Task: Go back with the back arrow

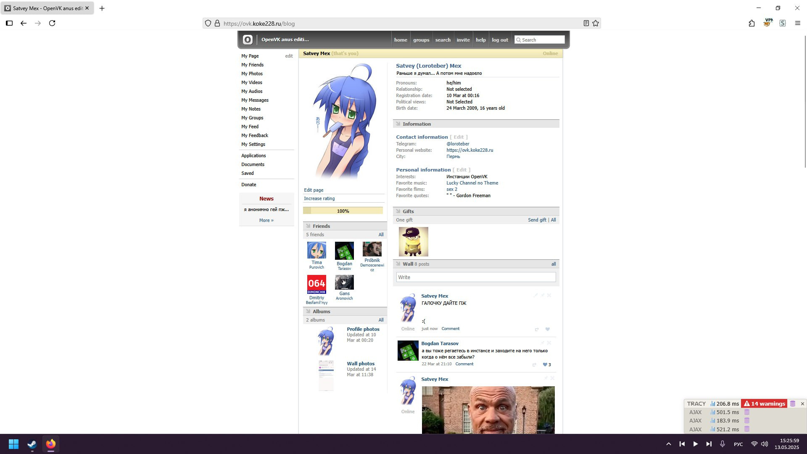Action: coord(24,23)
